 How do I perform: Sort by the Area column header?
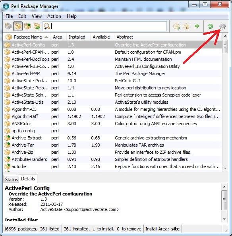(58, 37)
